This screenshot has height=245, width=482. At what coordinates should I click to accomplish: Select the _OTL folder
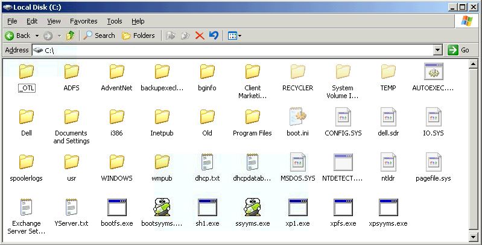[x=27, y=78]
